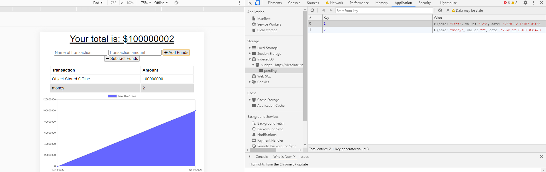Open Clear storage section
This screenshot has width=546, height=172.
point(267,30)
